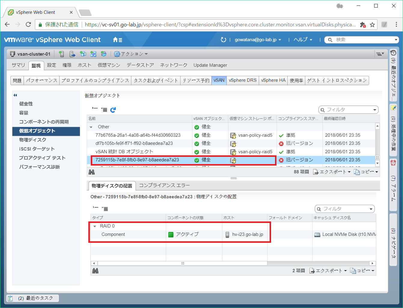Refresh the virtual objects list
403x308 pixels.
[113, 110]
